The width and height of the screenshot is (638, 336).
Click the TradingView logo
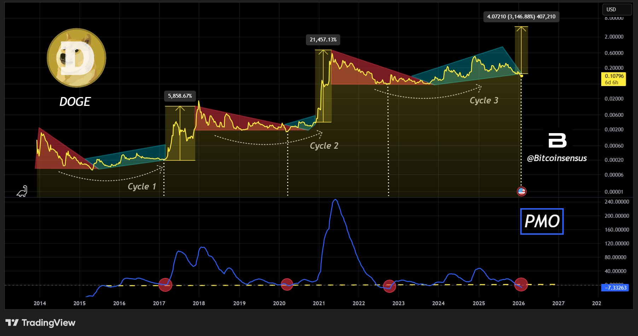[x=40, y=323]
